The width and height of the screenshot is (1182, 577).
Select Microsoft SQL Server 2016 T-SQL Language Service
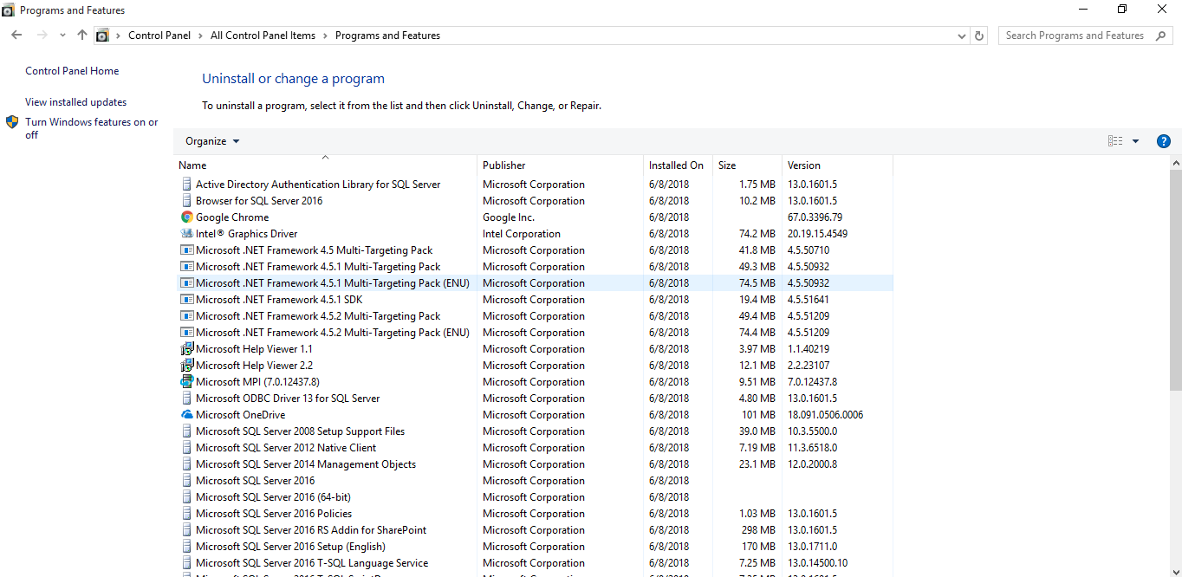[534, 563]
